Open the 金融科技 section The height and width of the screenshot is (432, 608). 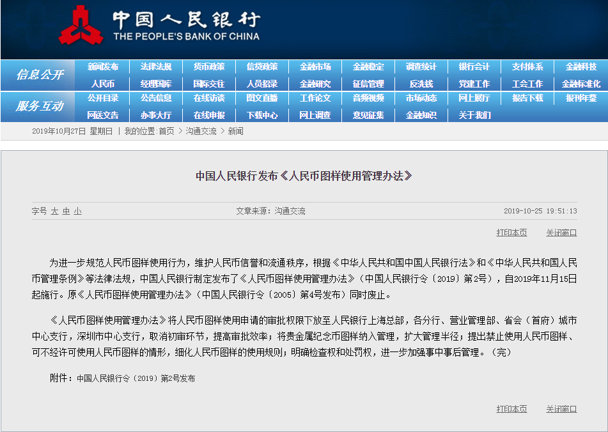(x=581, y=66)
